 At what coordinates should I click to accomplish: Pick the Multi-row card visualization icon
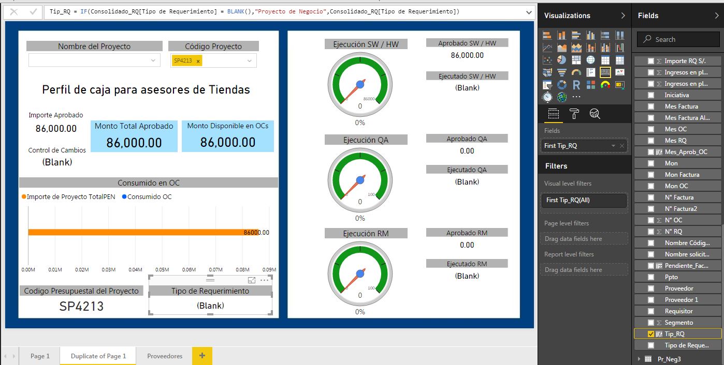click(591, 72)
